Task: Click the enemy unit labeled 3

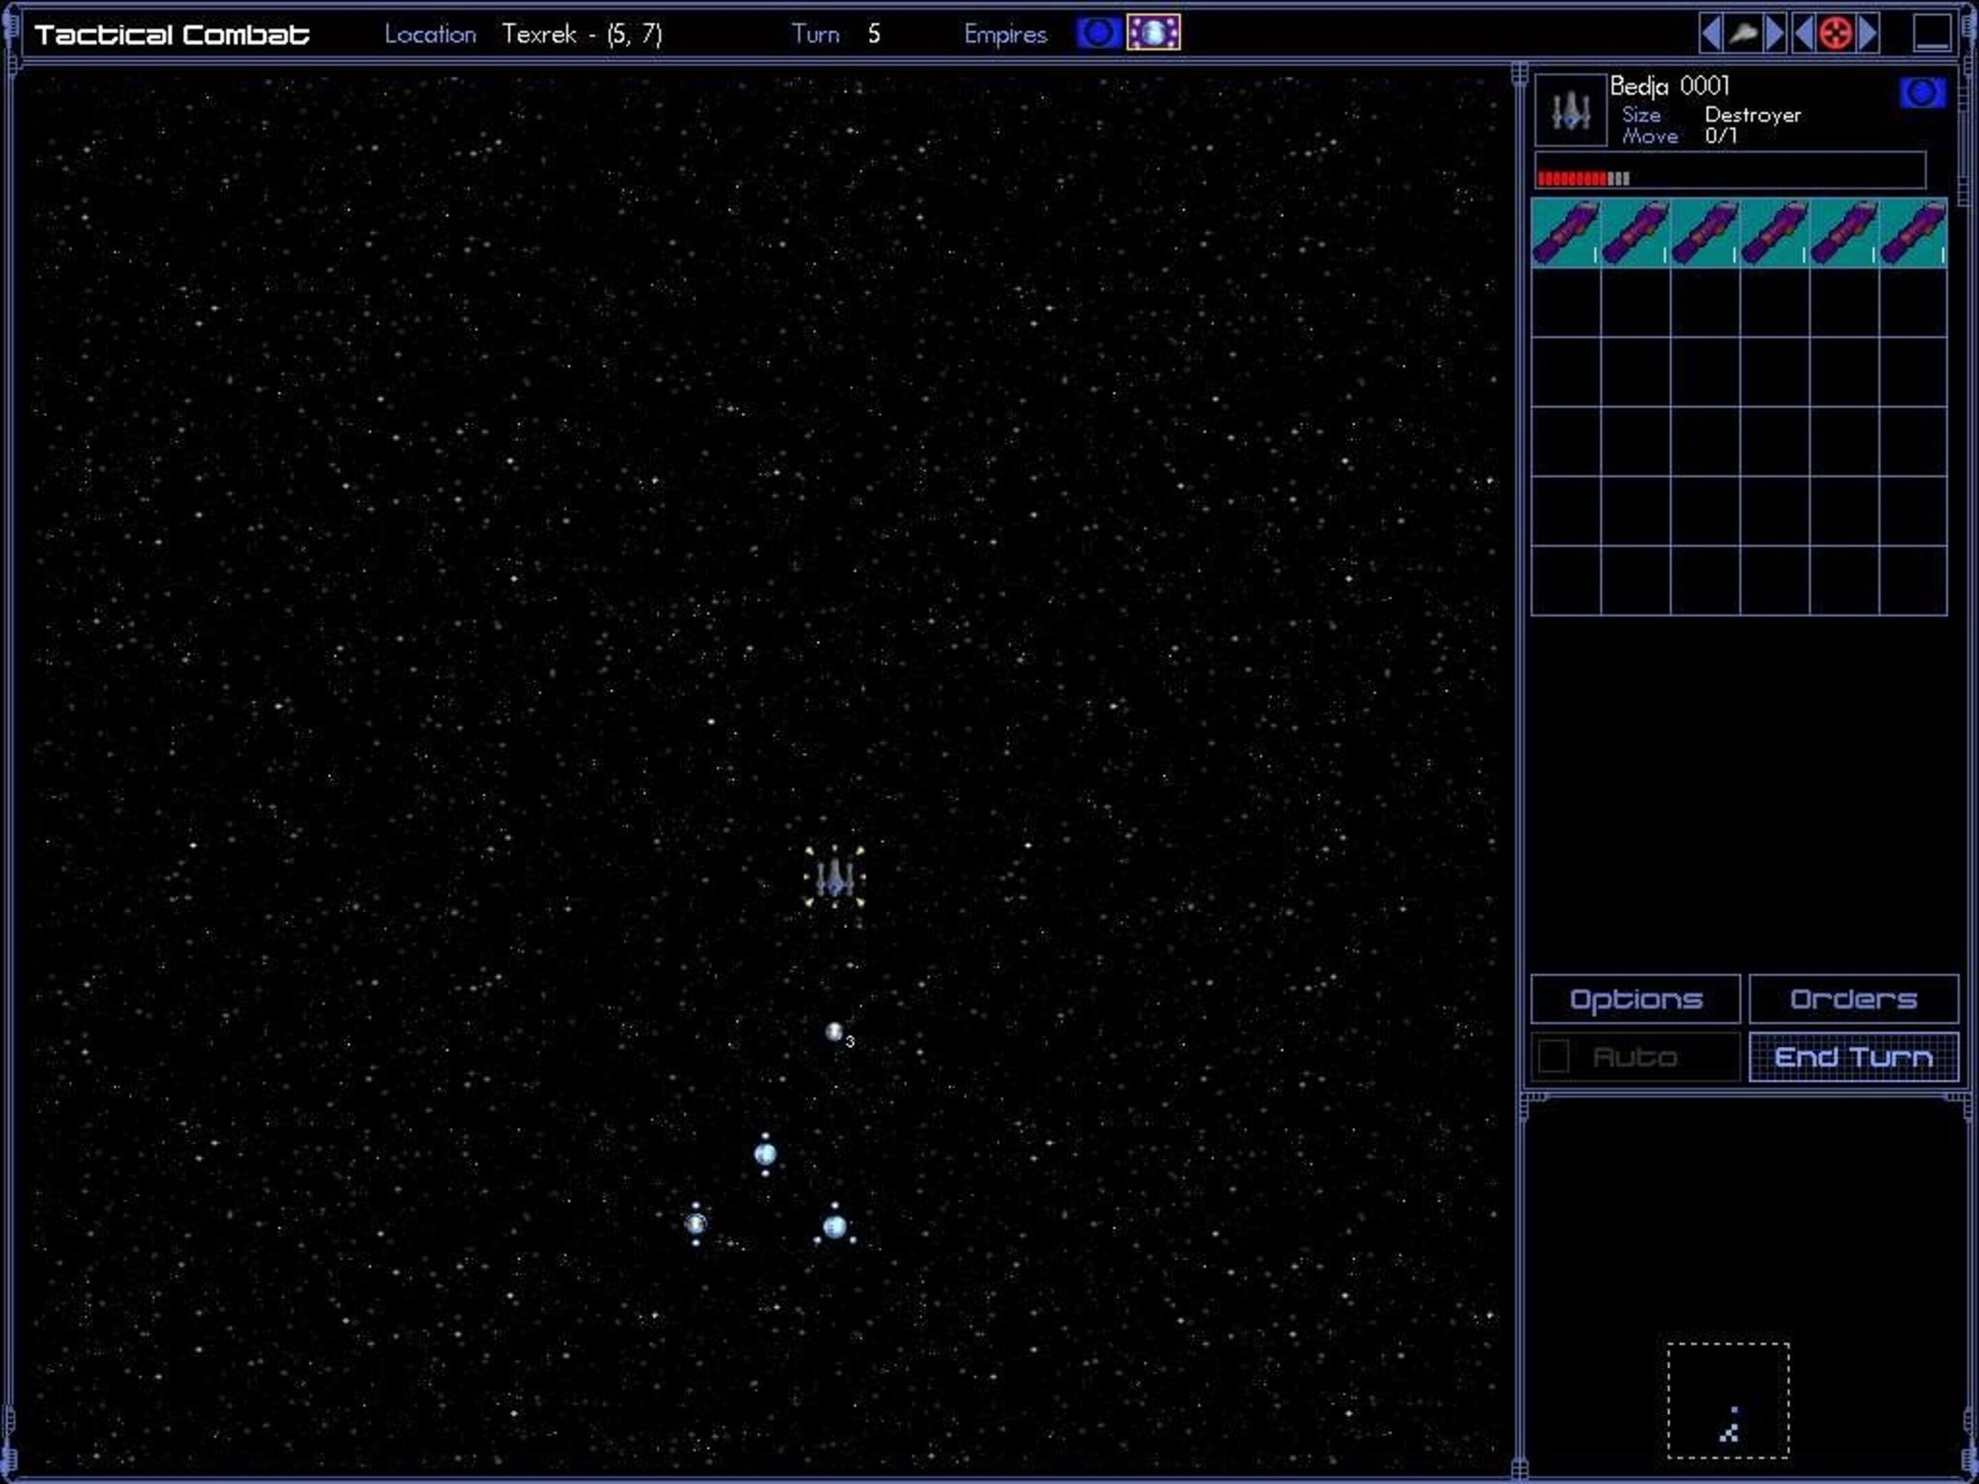Action: click(x=834, y=1032)
